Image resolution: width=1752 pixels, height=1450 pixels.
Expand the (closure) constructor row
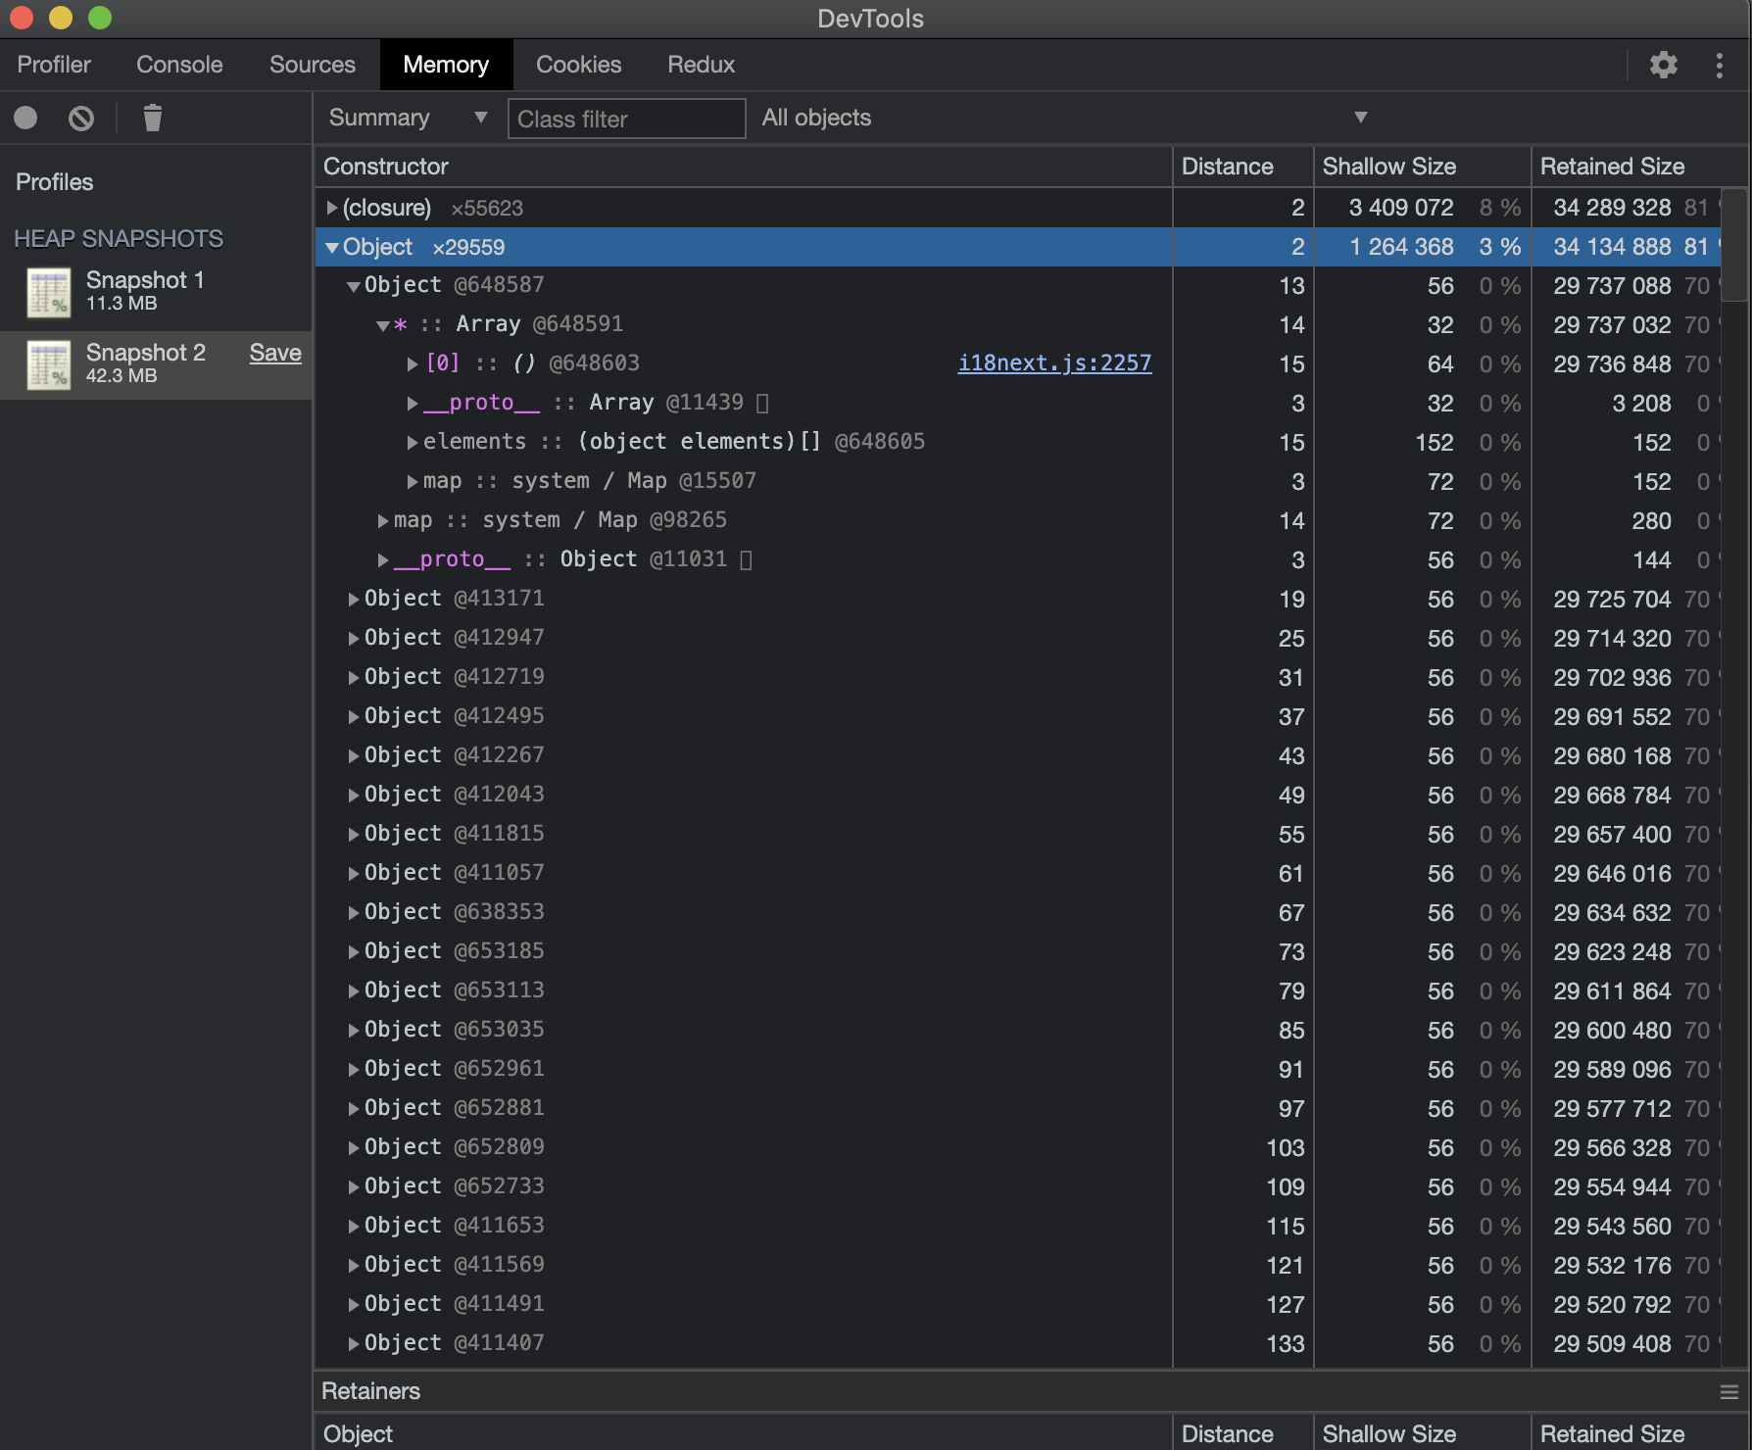coord(332,208)
